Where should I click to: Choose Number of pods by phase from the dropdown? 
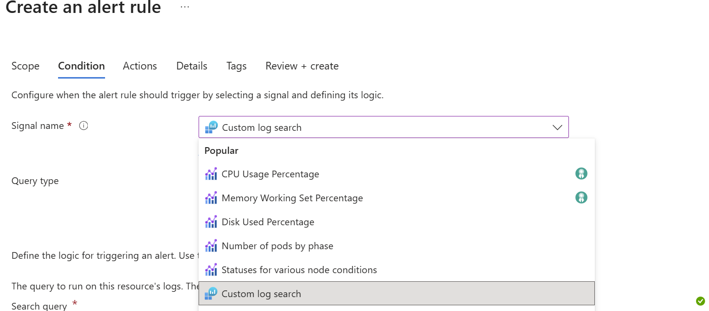(277, 245)
